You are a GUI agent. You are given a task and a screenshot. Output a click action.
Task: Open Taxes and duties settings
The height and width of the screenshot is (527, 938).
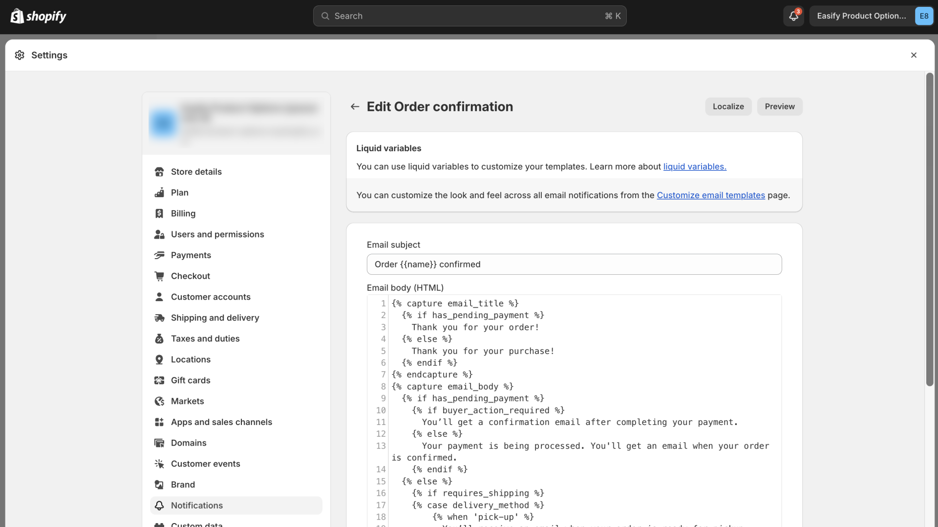pyautogui.click(x=205, y=338)
